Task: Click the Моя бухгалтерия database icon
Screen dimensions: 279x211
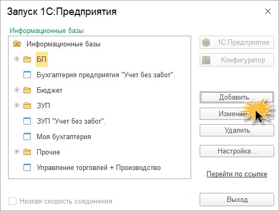Action: click(x=27, y=136)
